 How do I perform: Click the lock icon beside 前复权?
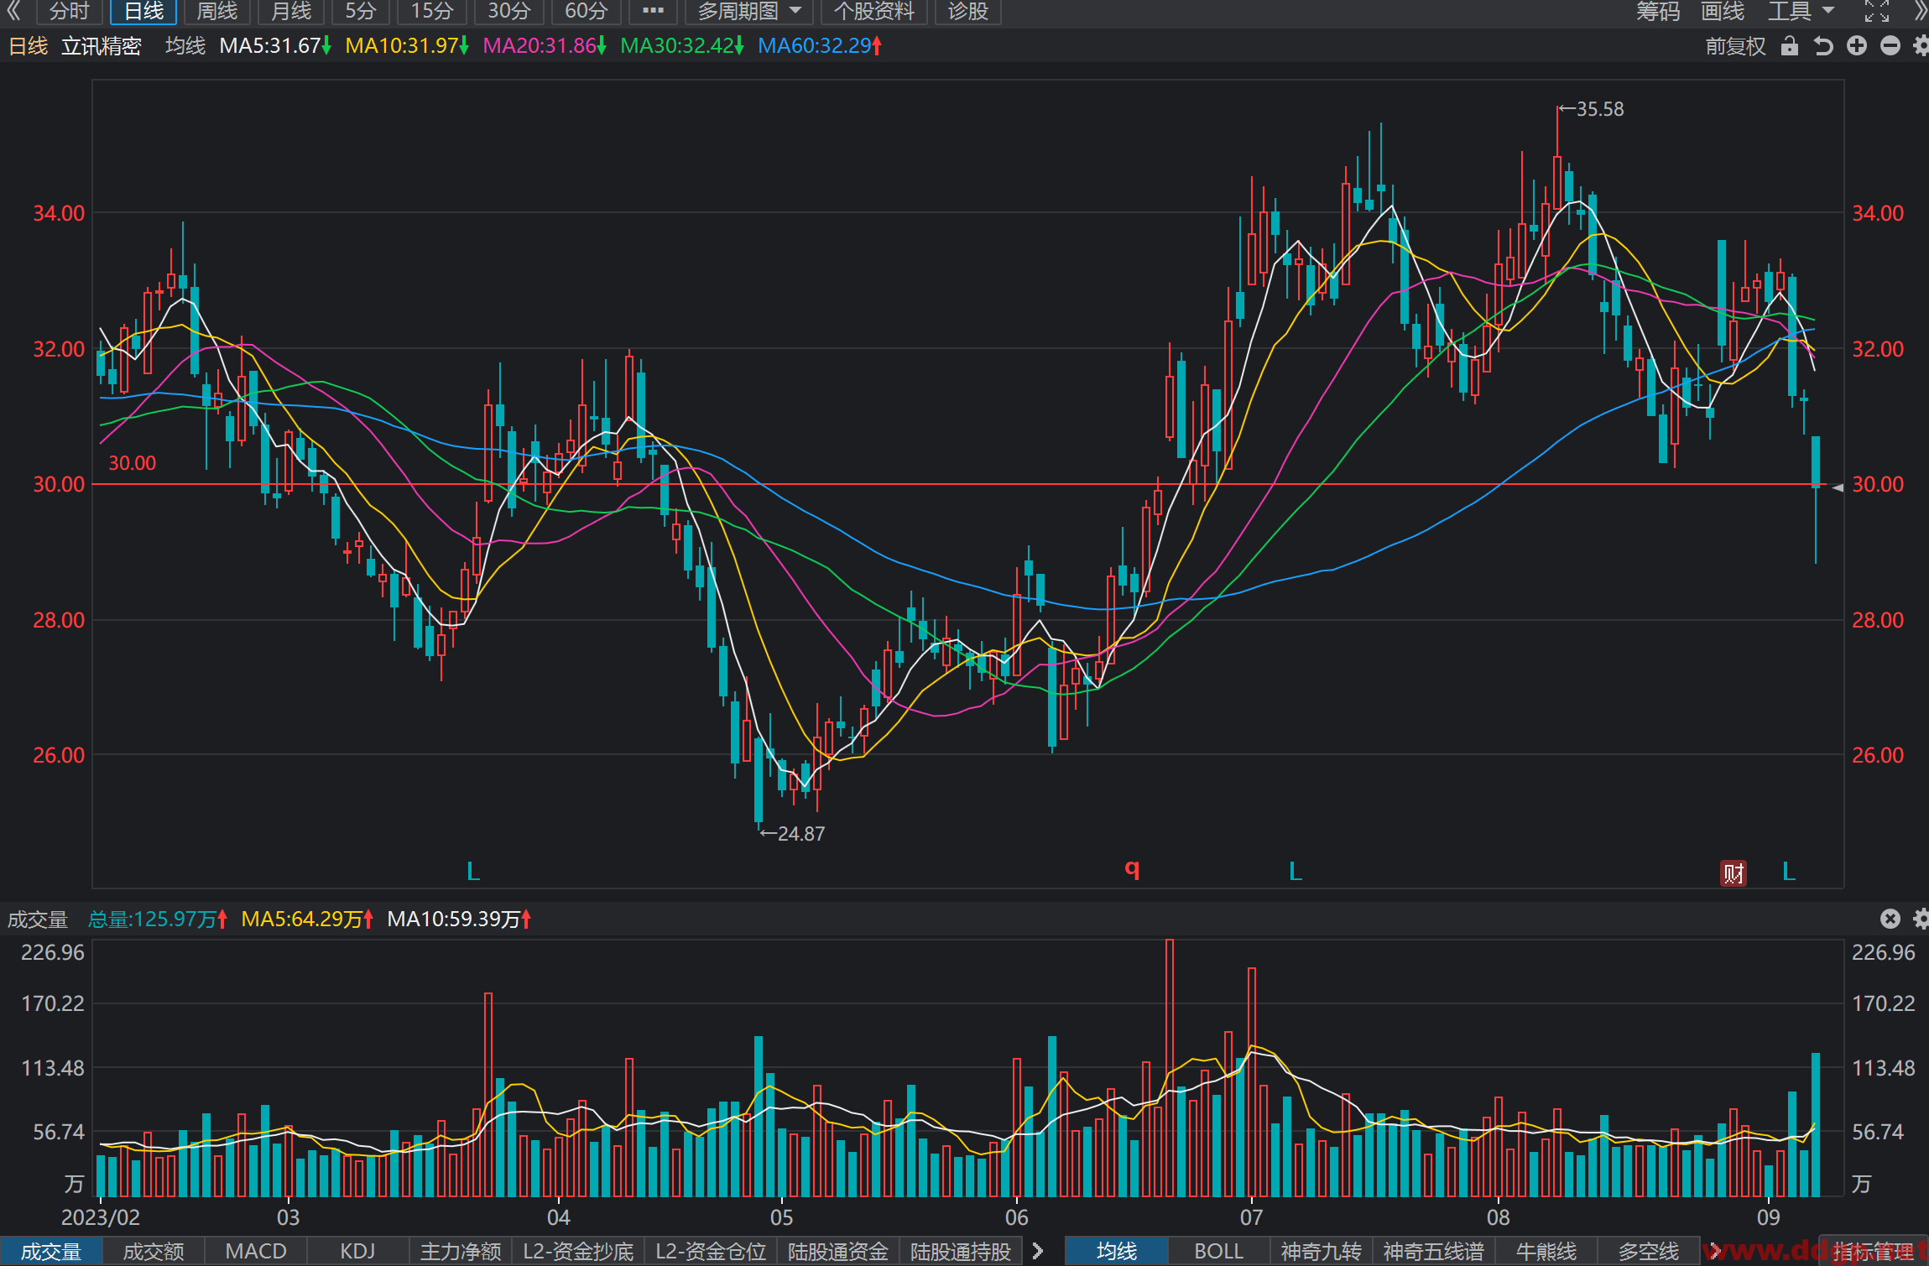click(x=1789, y=46)
